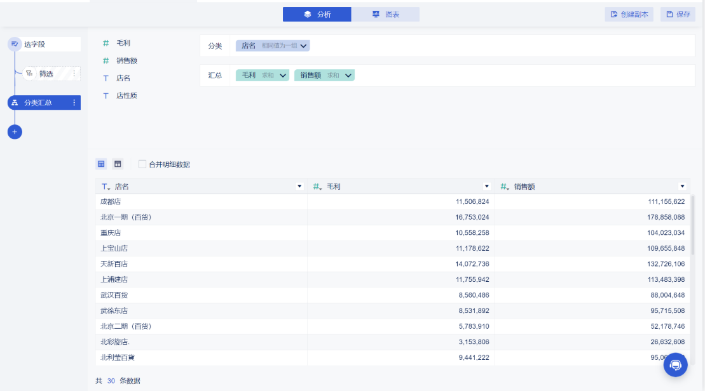Toggle 合并明细数据 checkbox

(142, 164)
